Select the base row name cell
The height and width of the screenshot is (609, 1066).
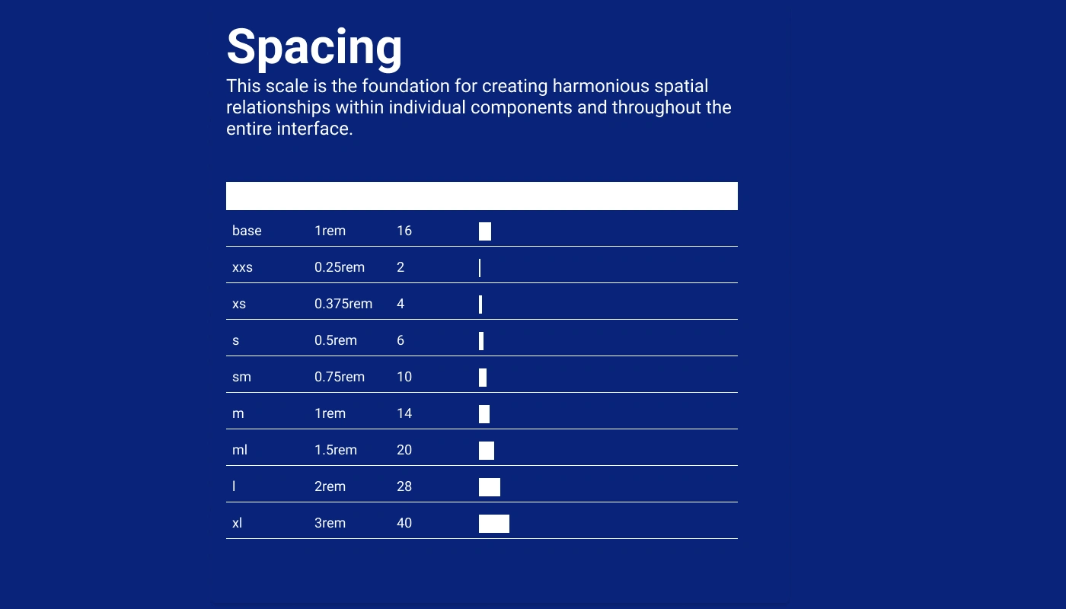pyautogui.click(x=247, y=231)
